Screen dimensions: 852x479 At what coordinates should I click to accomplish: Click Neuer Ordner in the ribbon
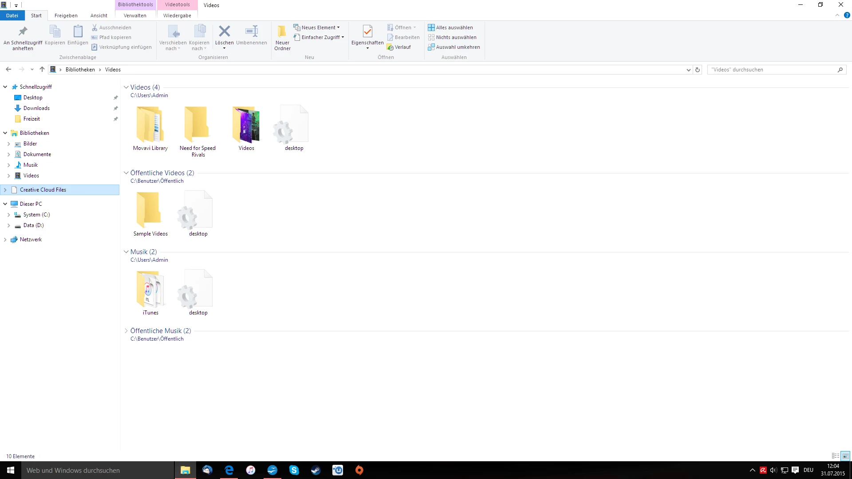pos(282,37)
